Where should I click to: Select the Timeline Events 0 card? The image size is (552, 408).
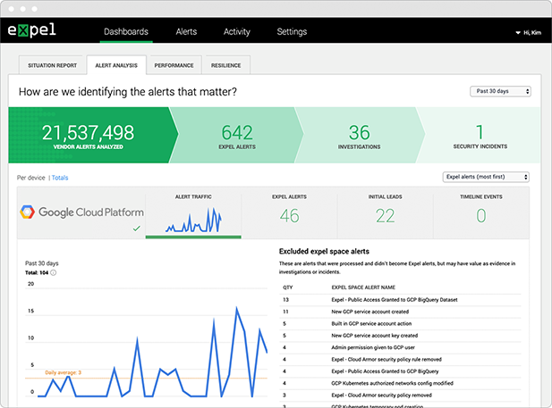tap(481, 213)
